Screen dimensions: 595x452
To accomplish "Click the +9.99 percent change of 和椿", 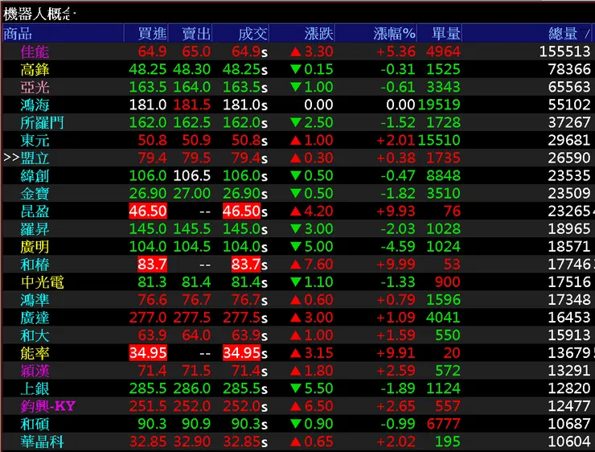I will pos(396,264).
